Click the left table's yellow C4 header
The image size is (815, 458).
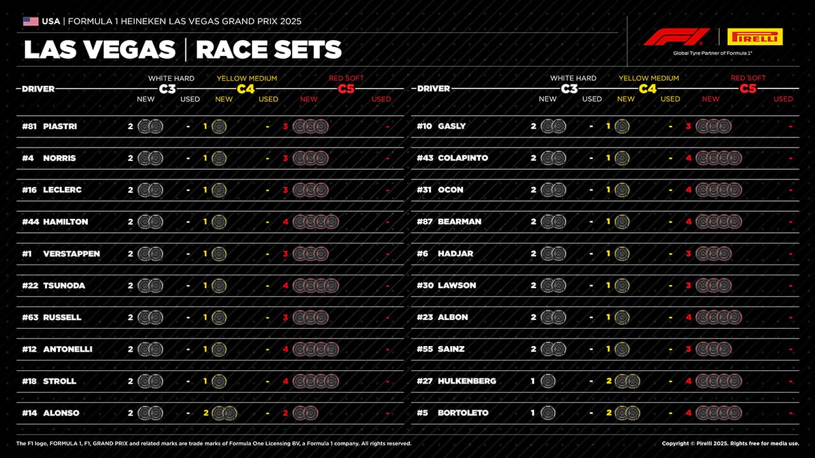tap(246, 89)
